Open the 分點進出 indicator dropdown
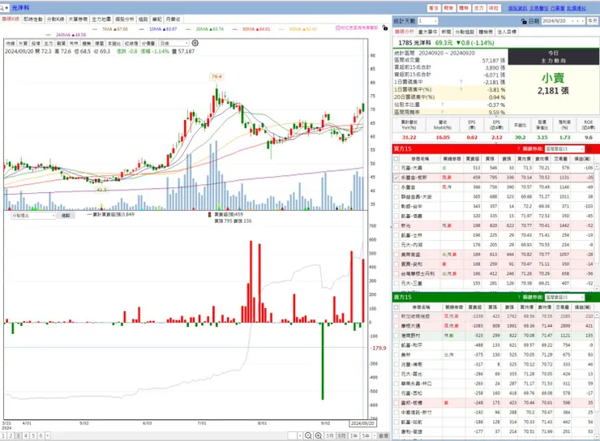Image resolution: width=600 pixels, height=441 pixels. pos(33,216)
